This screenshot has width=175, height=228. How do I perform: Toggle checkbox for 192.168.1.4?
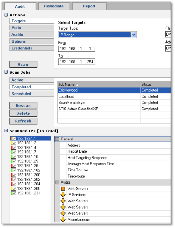[14, 148]
